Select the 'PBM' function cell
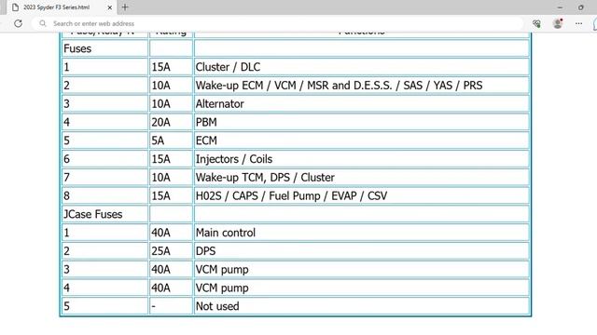 (362, 122)
